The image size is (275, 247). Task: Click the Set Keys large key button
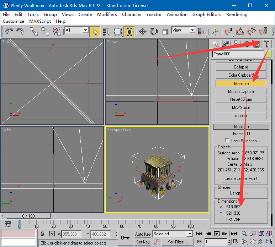point(125,238)
